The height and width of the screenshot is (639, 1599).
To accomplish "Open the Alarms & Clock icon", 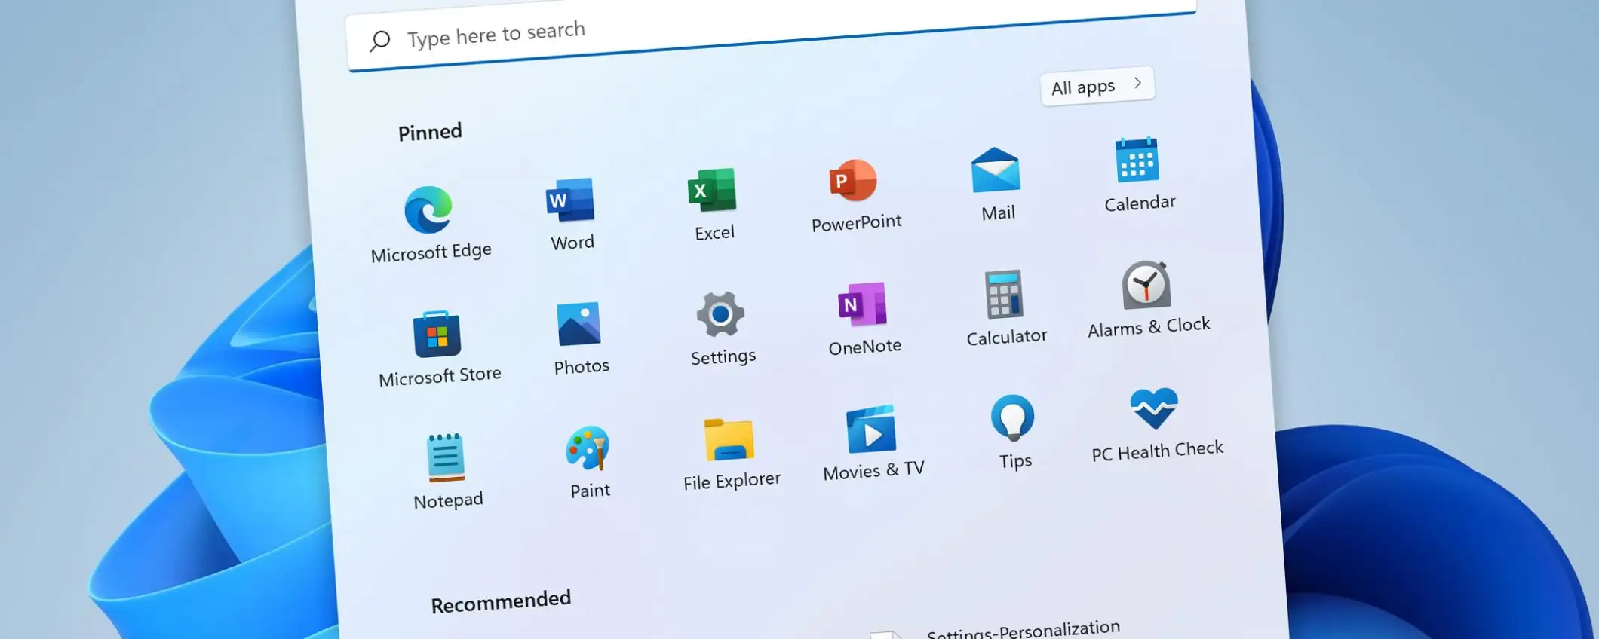I will 1146,285.
